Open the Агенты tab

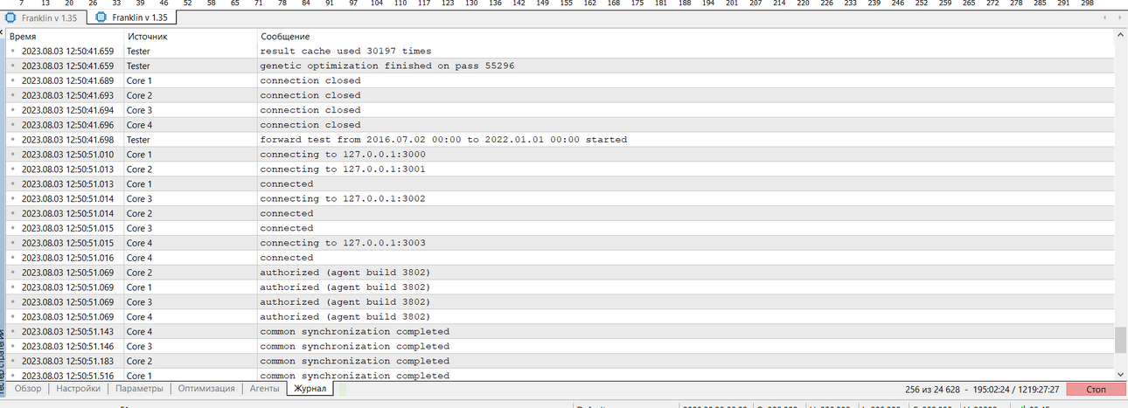click(x=264, y=389)
